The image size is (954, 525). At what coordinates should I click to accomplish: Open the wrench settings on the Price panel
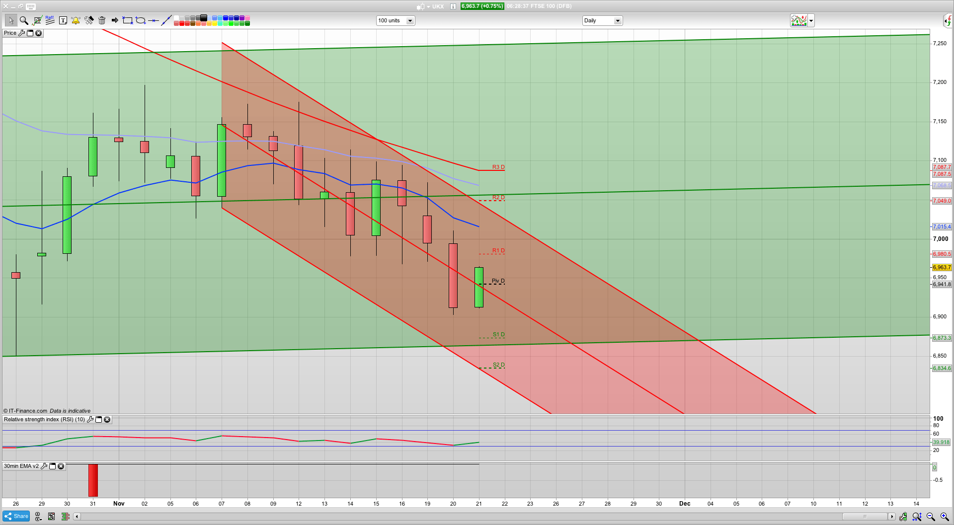(x=22, y=33)
